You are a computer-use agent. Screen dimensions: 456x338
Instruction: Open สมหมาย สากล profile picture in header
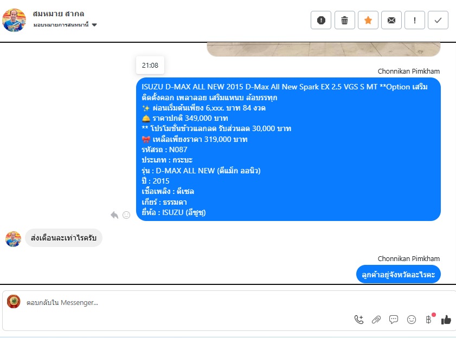point(14,20)
